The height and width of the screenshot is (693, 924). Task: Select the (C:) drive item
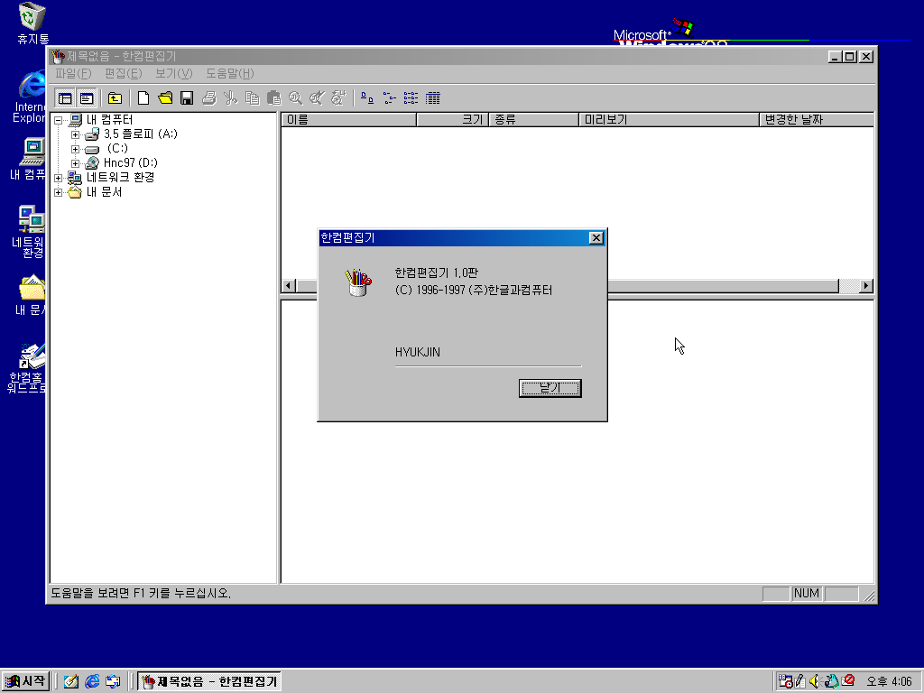click(x=117, y=148)
